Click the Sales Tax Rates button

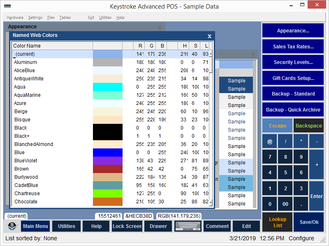pos(293,47)
